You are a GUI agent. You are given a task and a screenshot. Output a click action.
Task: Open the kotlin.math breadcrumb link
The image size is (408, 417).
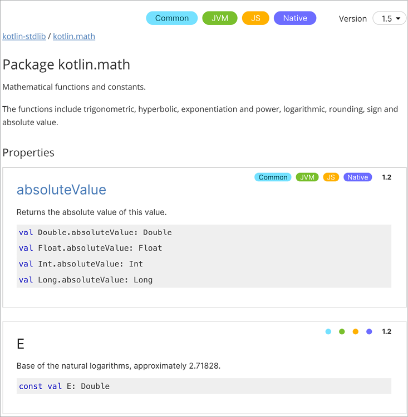[x=74, y=36]
